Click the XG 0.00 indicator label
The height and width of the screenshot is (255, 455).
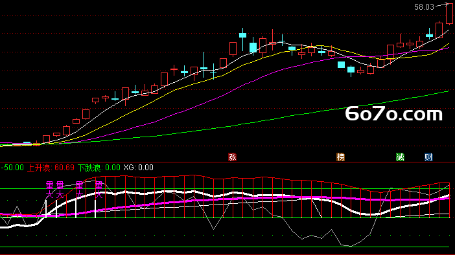pyautogui.click(x=139, y=168)
